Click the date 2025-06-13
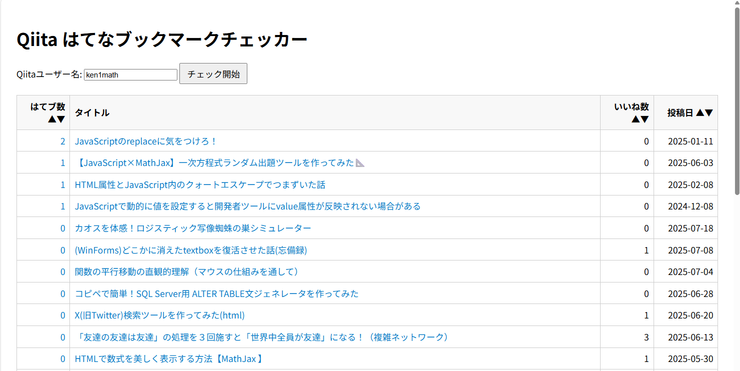 [x=691, y=337]
